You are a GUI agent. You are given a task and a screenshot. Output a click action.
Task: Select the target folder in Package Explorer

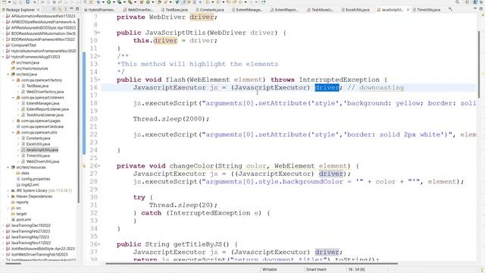click(x=21, y=214)
